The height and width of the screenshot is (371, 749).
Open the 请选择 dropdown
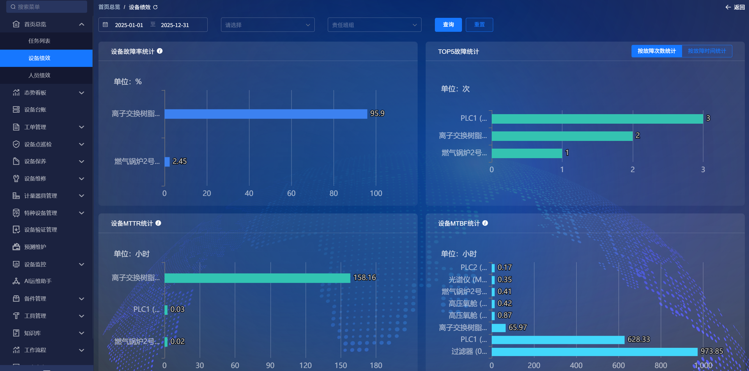(x=268, y=25)
